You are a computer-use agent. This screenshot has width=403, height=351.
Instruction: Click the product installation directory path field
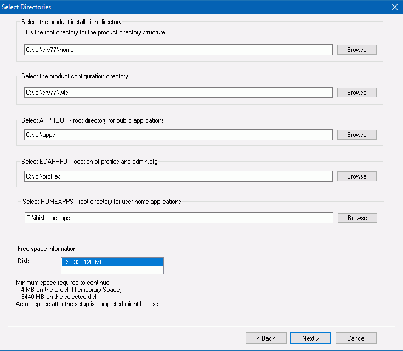click(x=178, y=50)
